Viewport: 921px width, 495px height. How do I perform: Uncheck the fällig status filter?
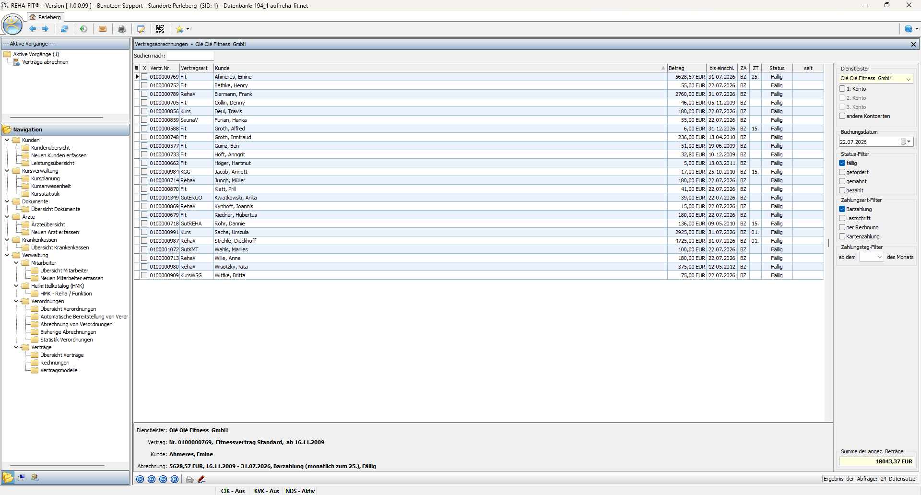[842, 163]
